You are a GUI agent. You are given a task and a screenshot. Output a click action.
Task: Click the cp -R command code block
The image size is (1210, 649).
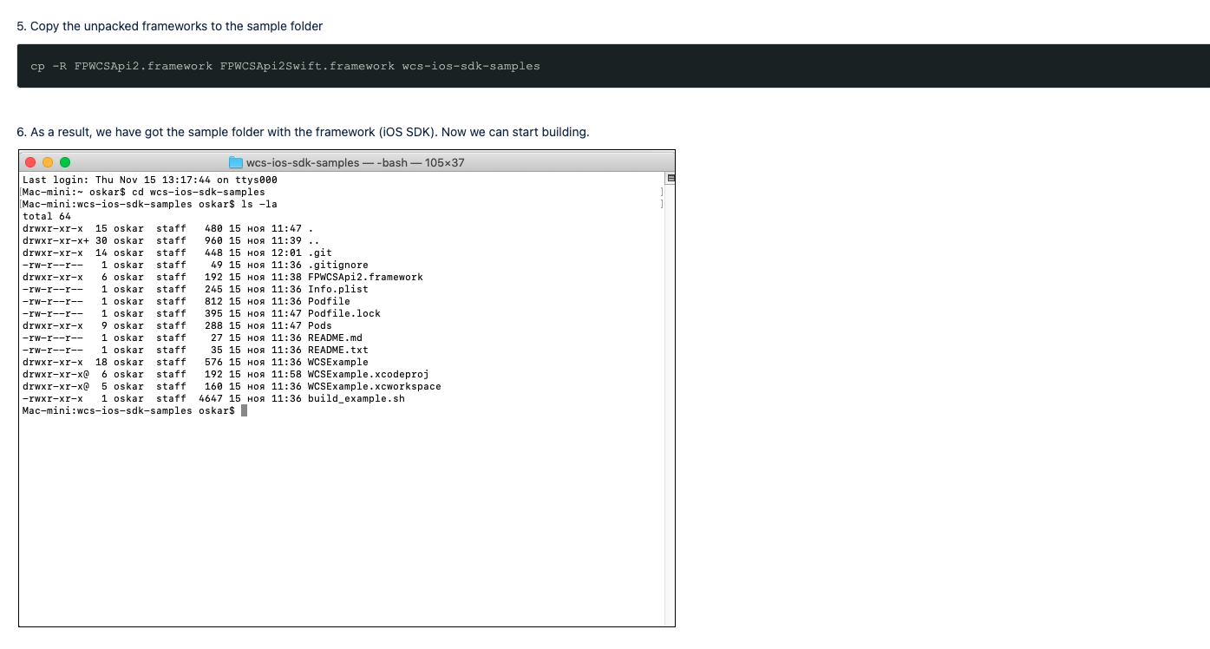coord(613,66)
